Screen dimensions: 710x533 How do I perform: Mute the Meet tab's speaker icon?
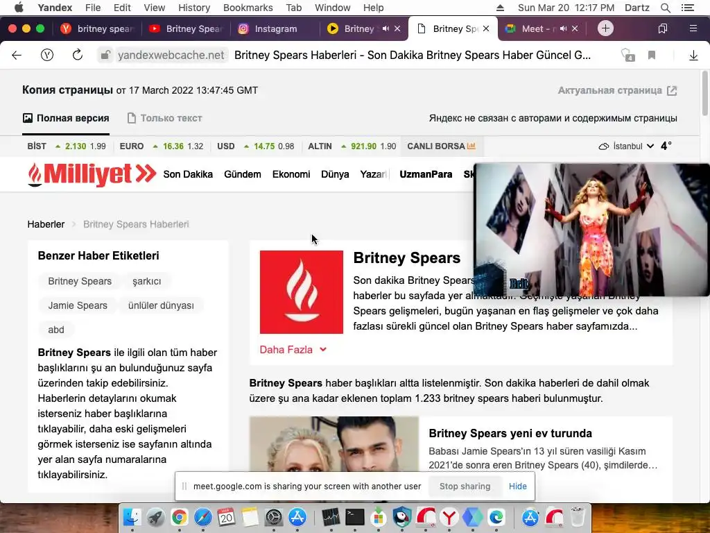point(563,28)
